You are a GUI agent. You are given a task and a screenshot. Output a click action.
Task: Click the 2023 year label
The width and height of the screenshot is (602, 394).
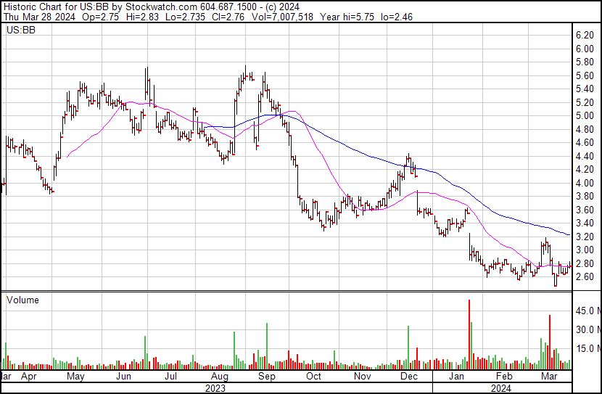(216, 387)
